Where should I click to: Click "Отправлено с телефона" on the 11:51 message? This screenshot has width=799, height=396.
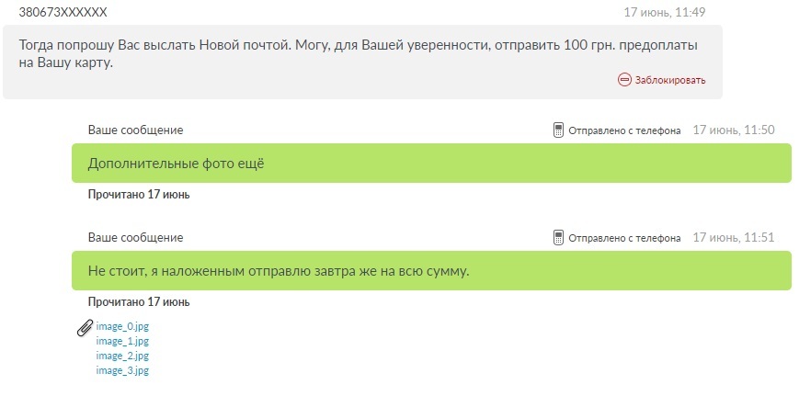tap(624, 238)
